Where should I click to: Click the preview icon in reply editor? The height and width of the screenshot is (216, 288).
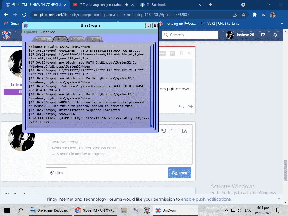(184, 131)
